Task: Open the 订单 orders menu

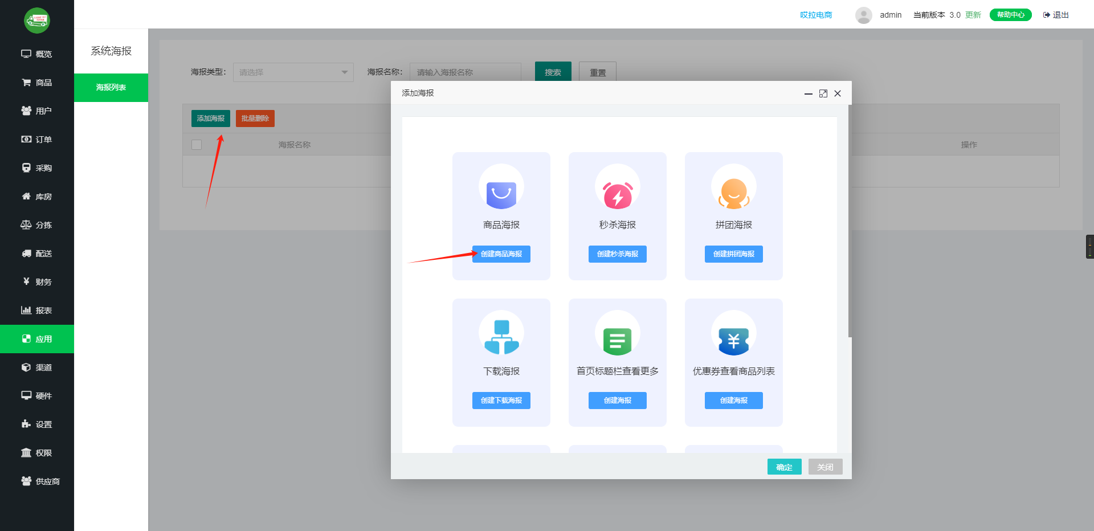Action: 37,140
